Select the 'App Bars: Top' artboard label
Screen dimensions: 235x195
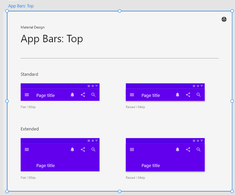click(21, 6)
